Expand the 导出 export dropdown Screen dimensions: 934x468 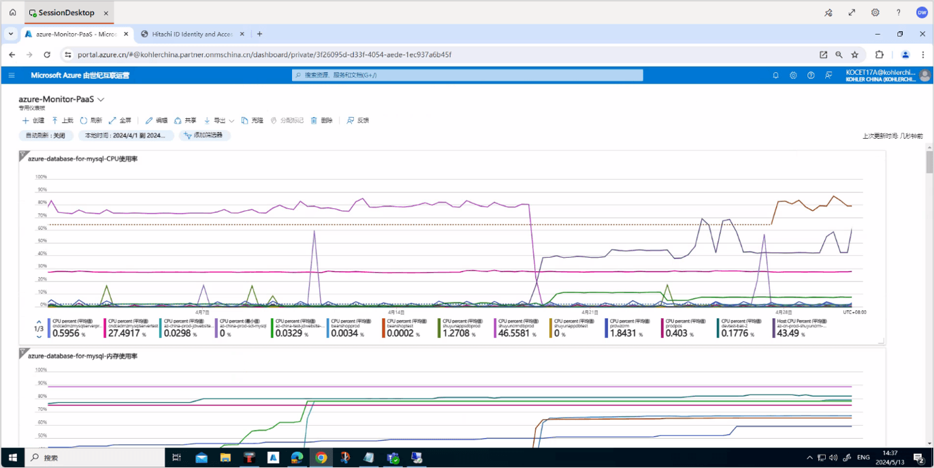219,120
